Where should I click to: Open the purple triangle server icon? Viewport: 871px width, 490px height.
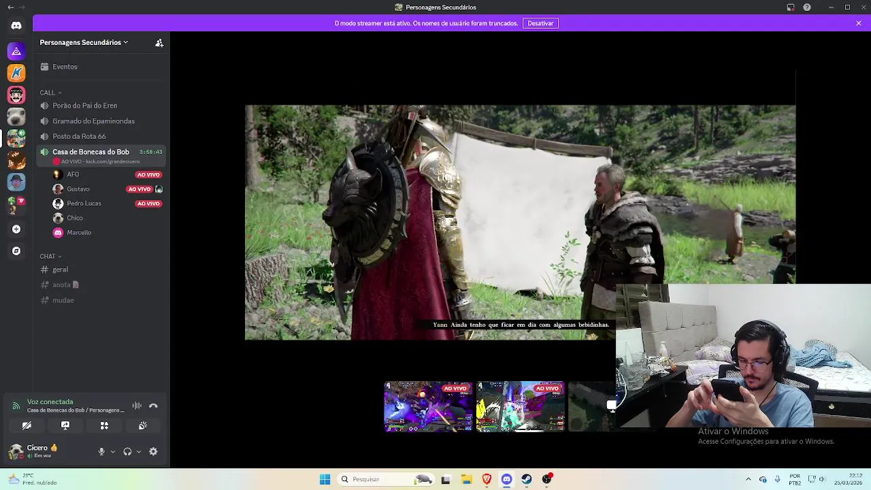(x=16, y=51)
